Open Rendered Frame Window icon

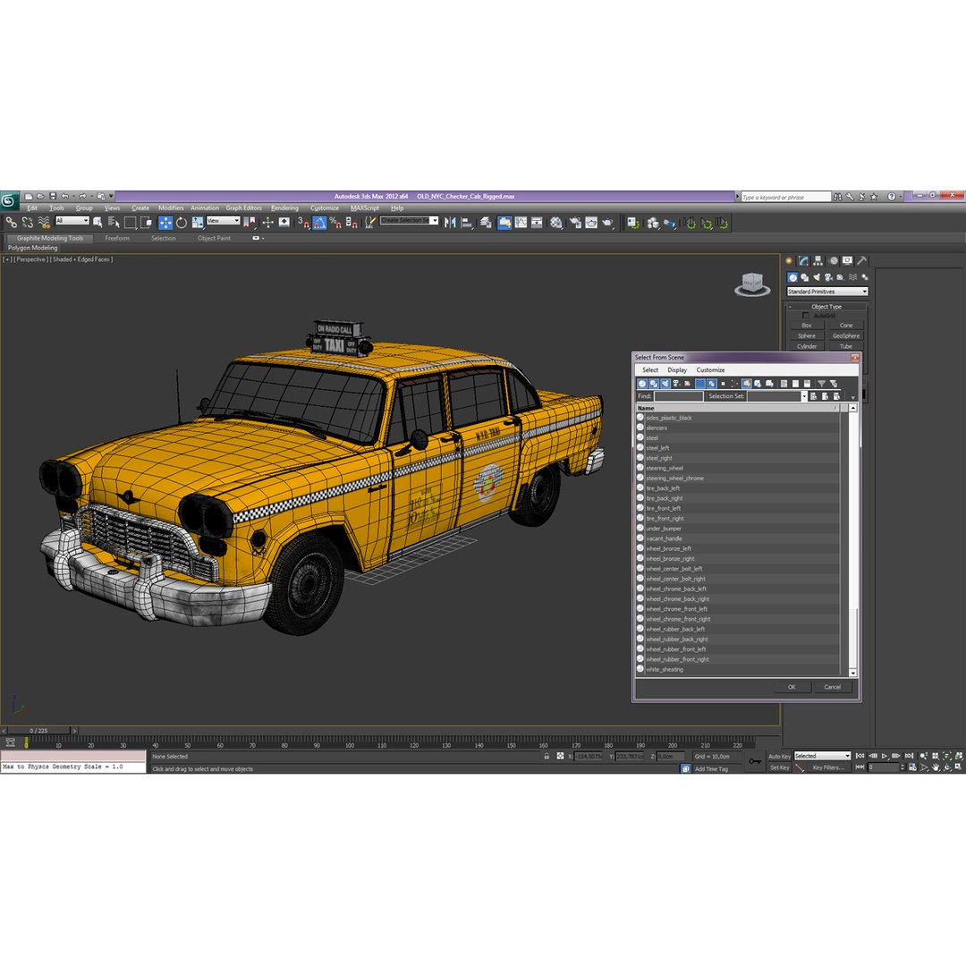click(591, 223)
